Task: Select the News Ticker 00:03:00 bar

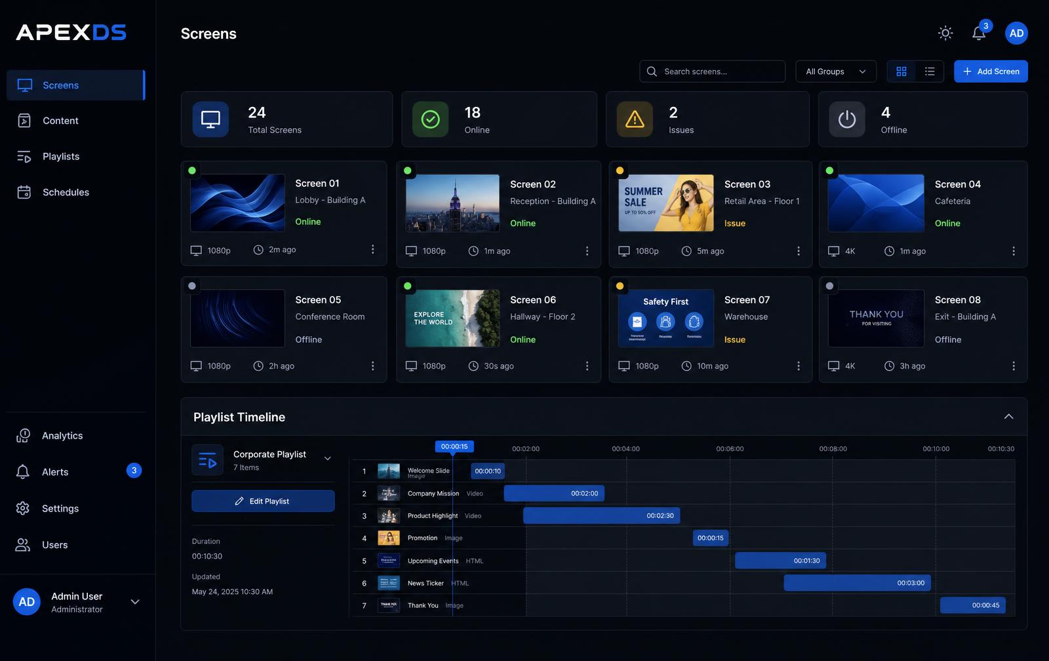Action: [x=858, y=583]
